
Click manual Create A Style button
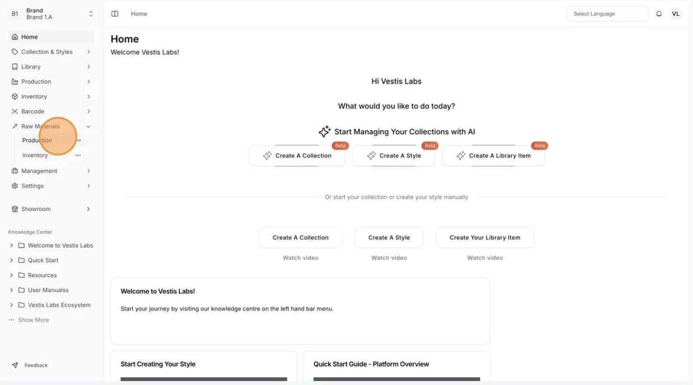(389, 237)
